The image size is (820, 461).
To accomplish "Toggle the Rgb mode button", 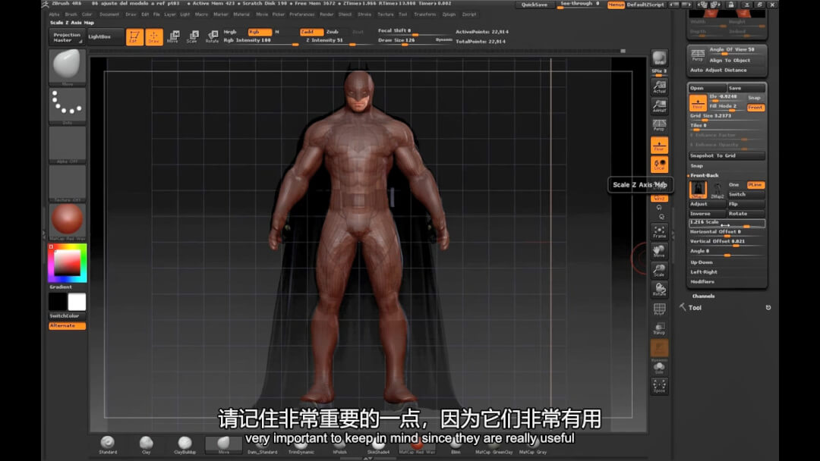I will [260, 32].
